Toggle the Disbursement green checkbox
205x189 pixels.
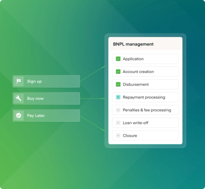[118, 84]
